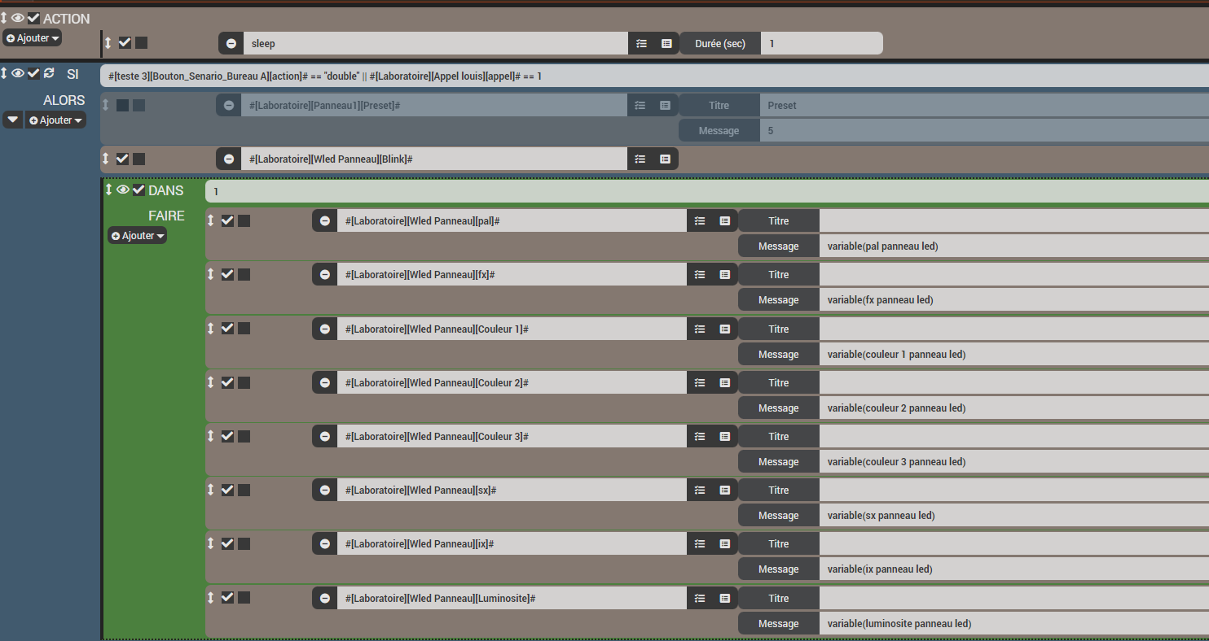The width and height of the screenshot is (1209, 641).
Task: Remove the sleep action with its minus icon
Action: pyautogui.click(x=231, y=43)
